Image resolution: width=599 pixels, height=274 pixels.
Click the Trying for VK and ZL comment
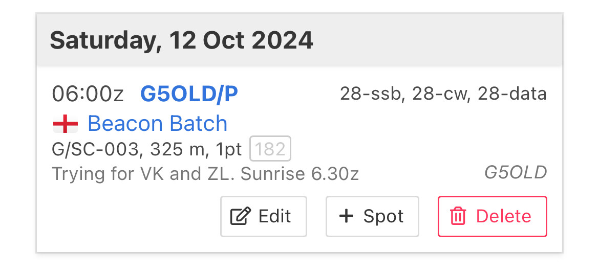click(205, 174)
